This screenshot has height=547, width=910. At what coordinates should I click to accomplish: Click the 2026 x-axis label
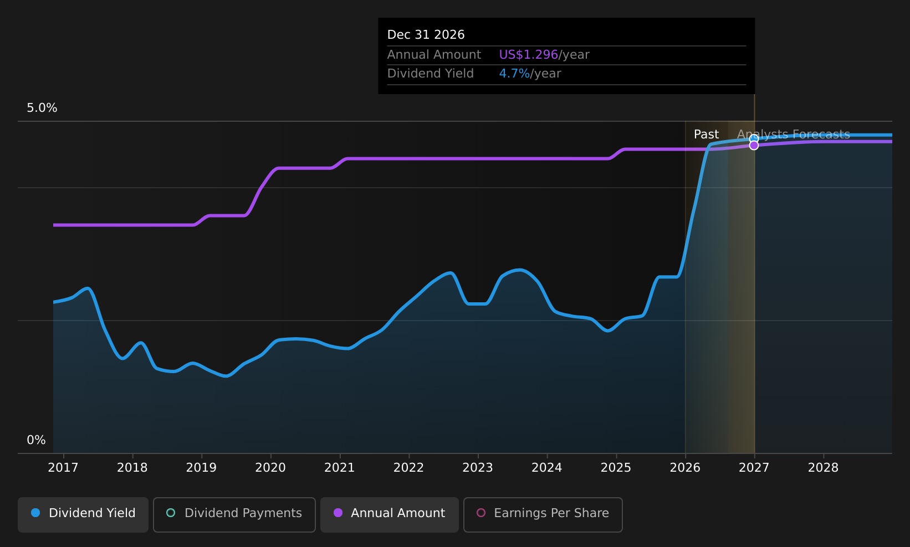click(x=685, y=468)
